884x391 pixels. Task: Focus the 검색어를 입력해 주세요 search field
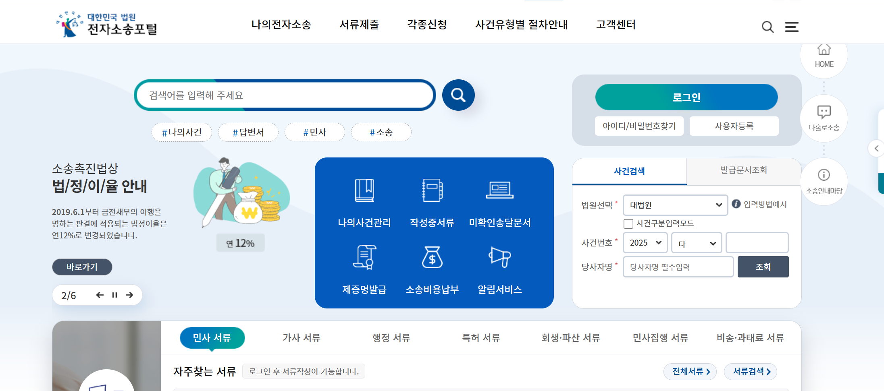click(285, 95)
